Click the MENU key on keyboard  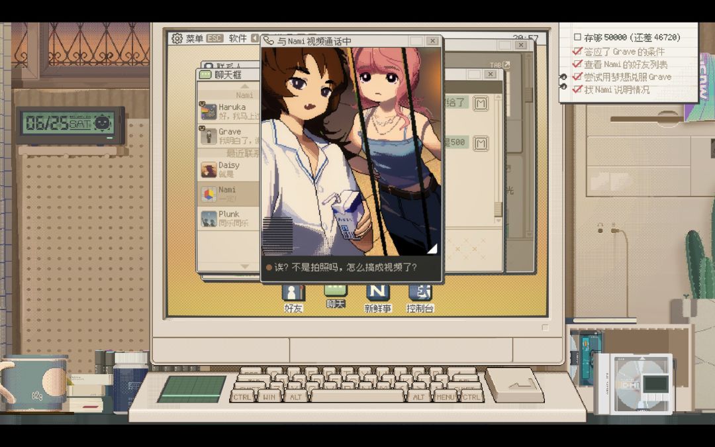445,397
